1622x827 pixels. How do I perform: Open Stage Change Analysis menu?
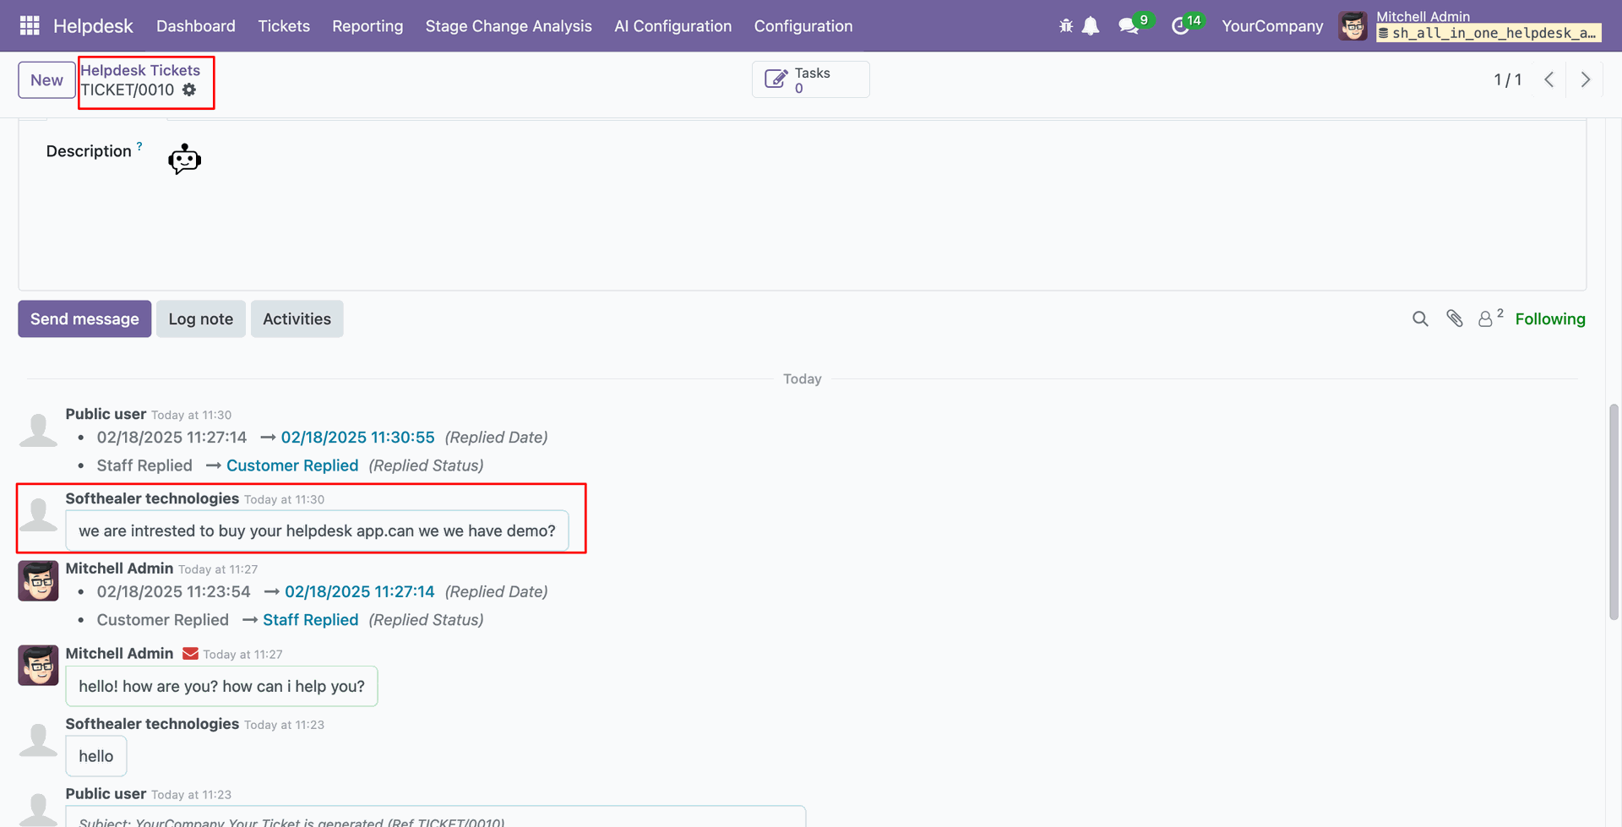[509, 26]
